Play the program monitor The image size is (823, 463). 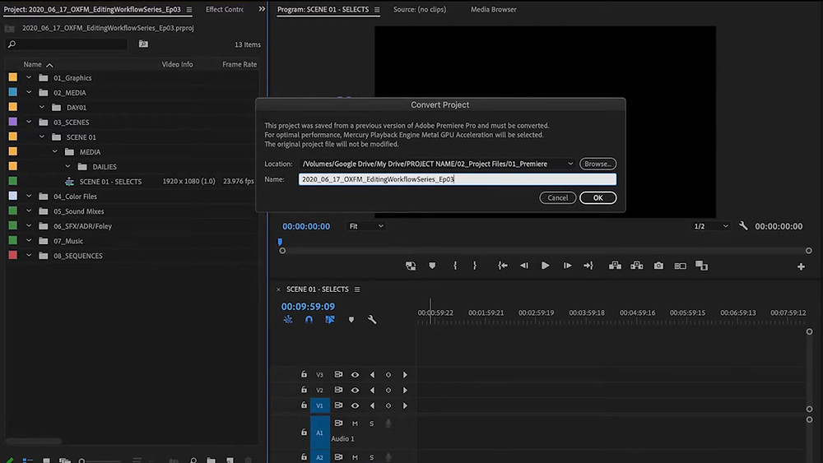(x=546, y=266)
